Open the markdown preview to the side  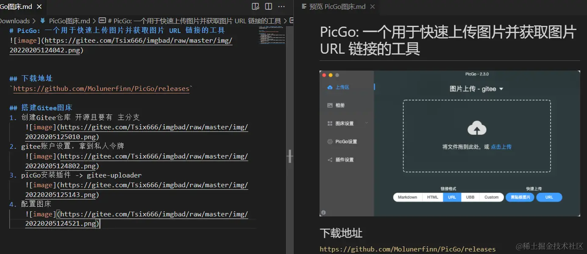click(x=255, y=6)
